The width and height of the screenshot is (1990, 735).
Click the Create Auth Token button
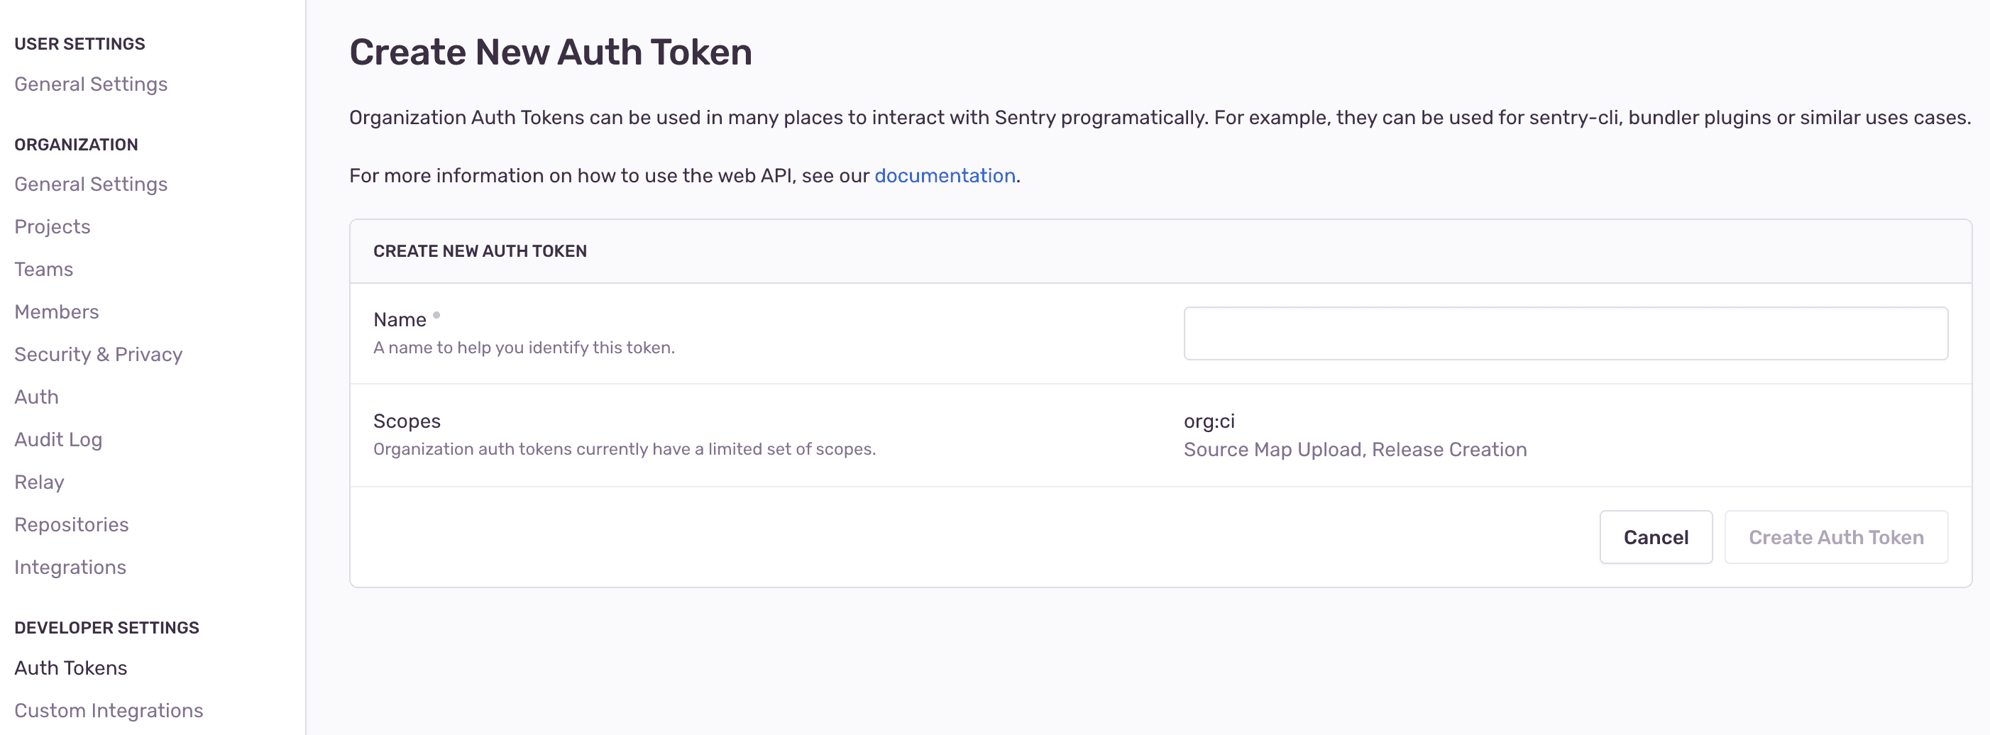1835,537
